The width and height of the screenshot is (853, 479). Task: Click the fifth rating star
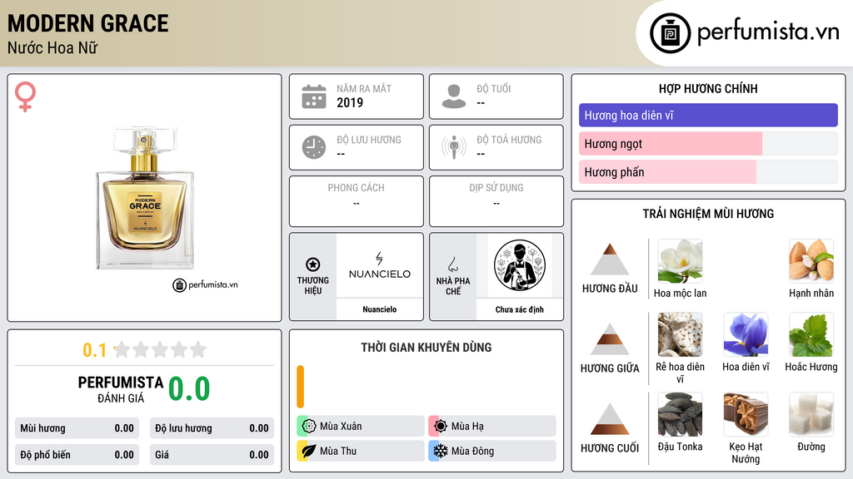(198, 349)
